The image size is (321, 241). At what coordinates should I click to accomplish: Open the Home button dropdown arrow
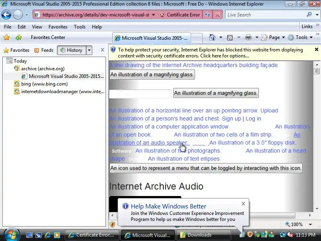pyautogui.click(x=221, y=37)
